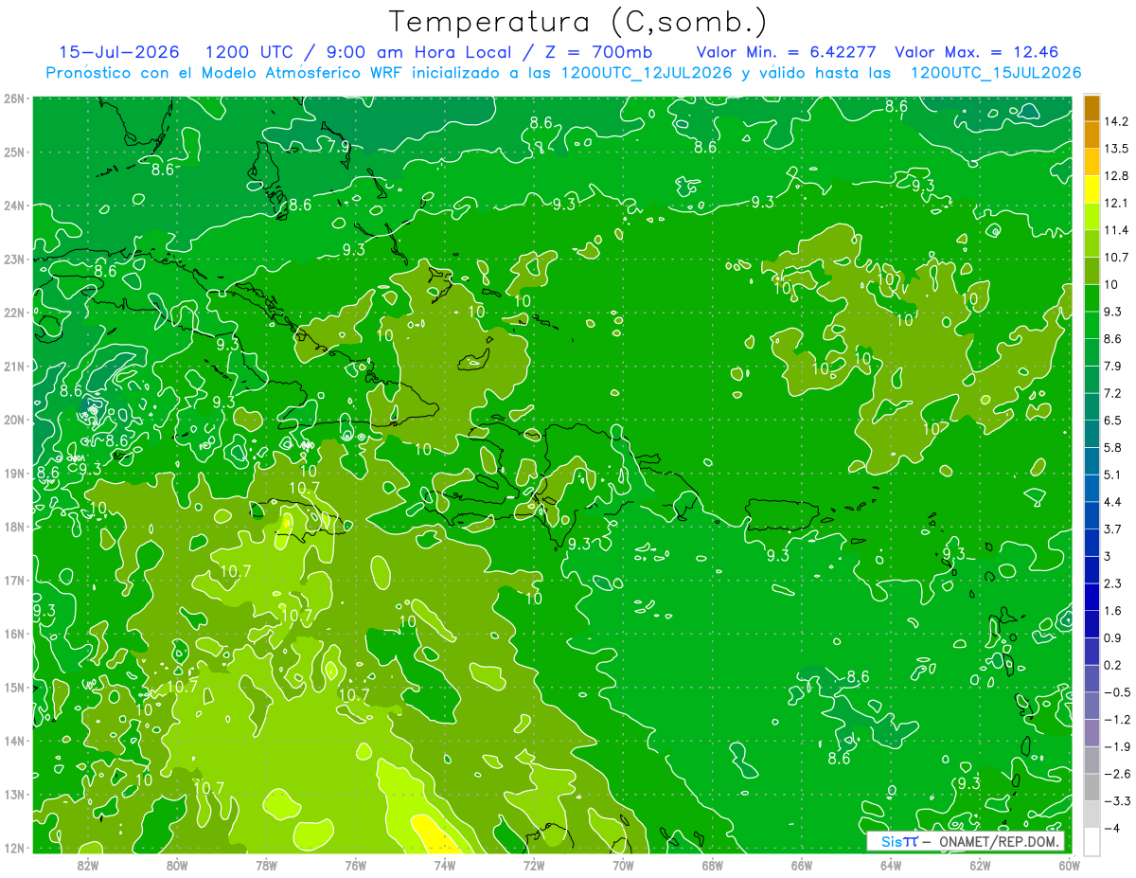This screenshot has height=878, width=1136.
Task: Click the 66W longitude axis label
Action: click(801, 865)
